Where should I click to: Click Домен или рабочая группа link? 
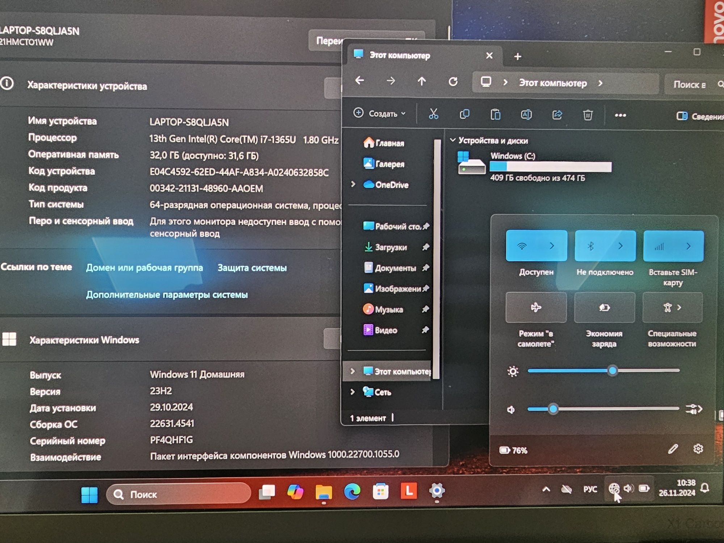(144, 268)
